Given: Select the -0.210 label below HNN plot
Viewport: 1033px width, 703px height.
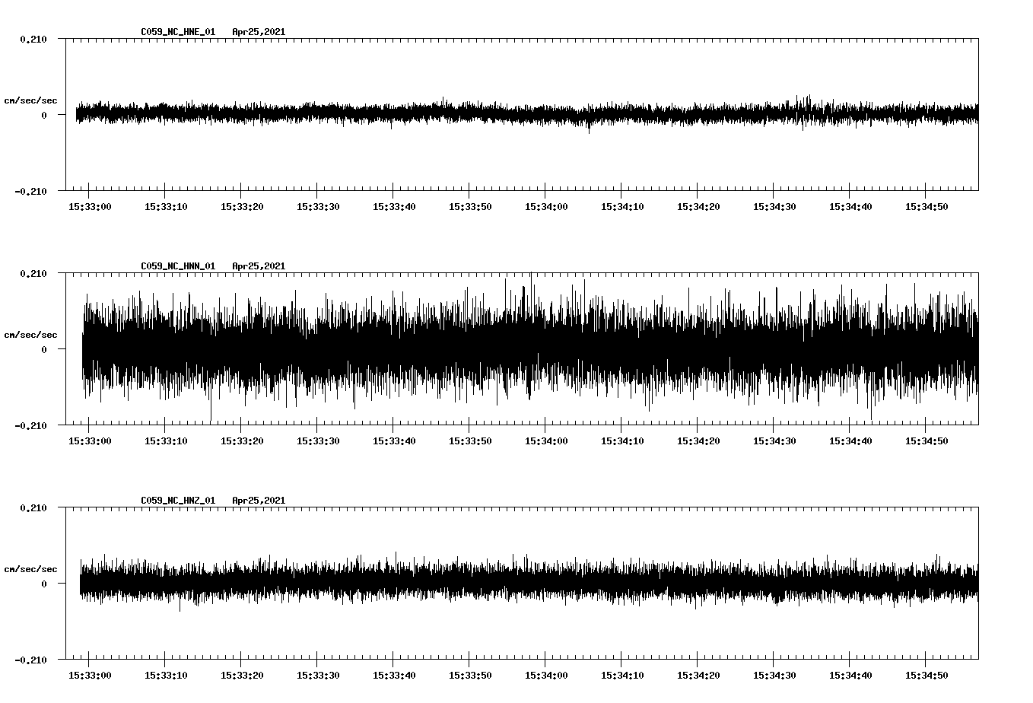Looking at the screenshot, I should click(30, 425).
